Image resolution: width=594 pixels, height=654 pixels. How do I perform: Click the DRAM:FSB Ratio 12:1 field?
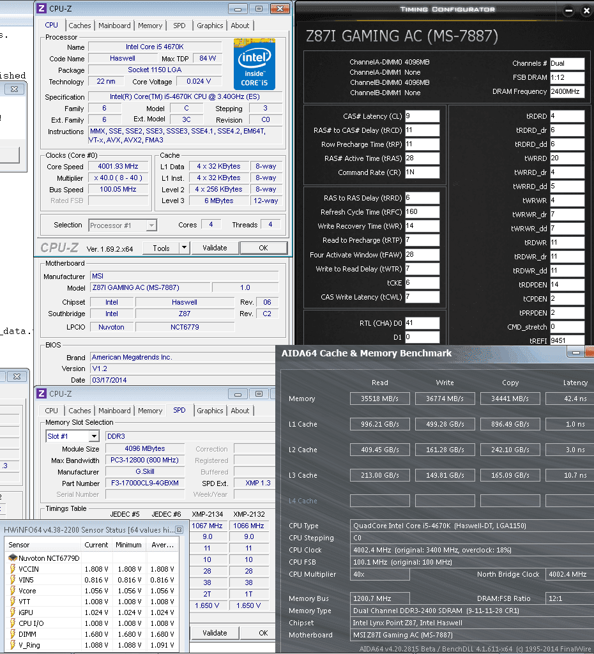[569, 598]
